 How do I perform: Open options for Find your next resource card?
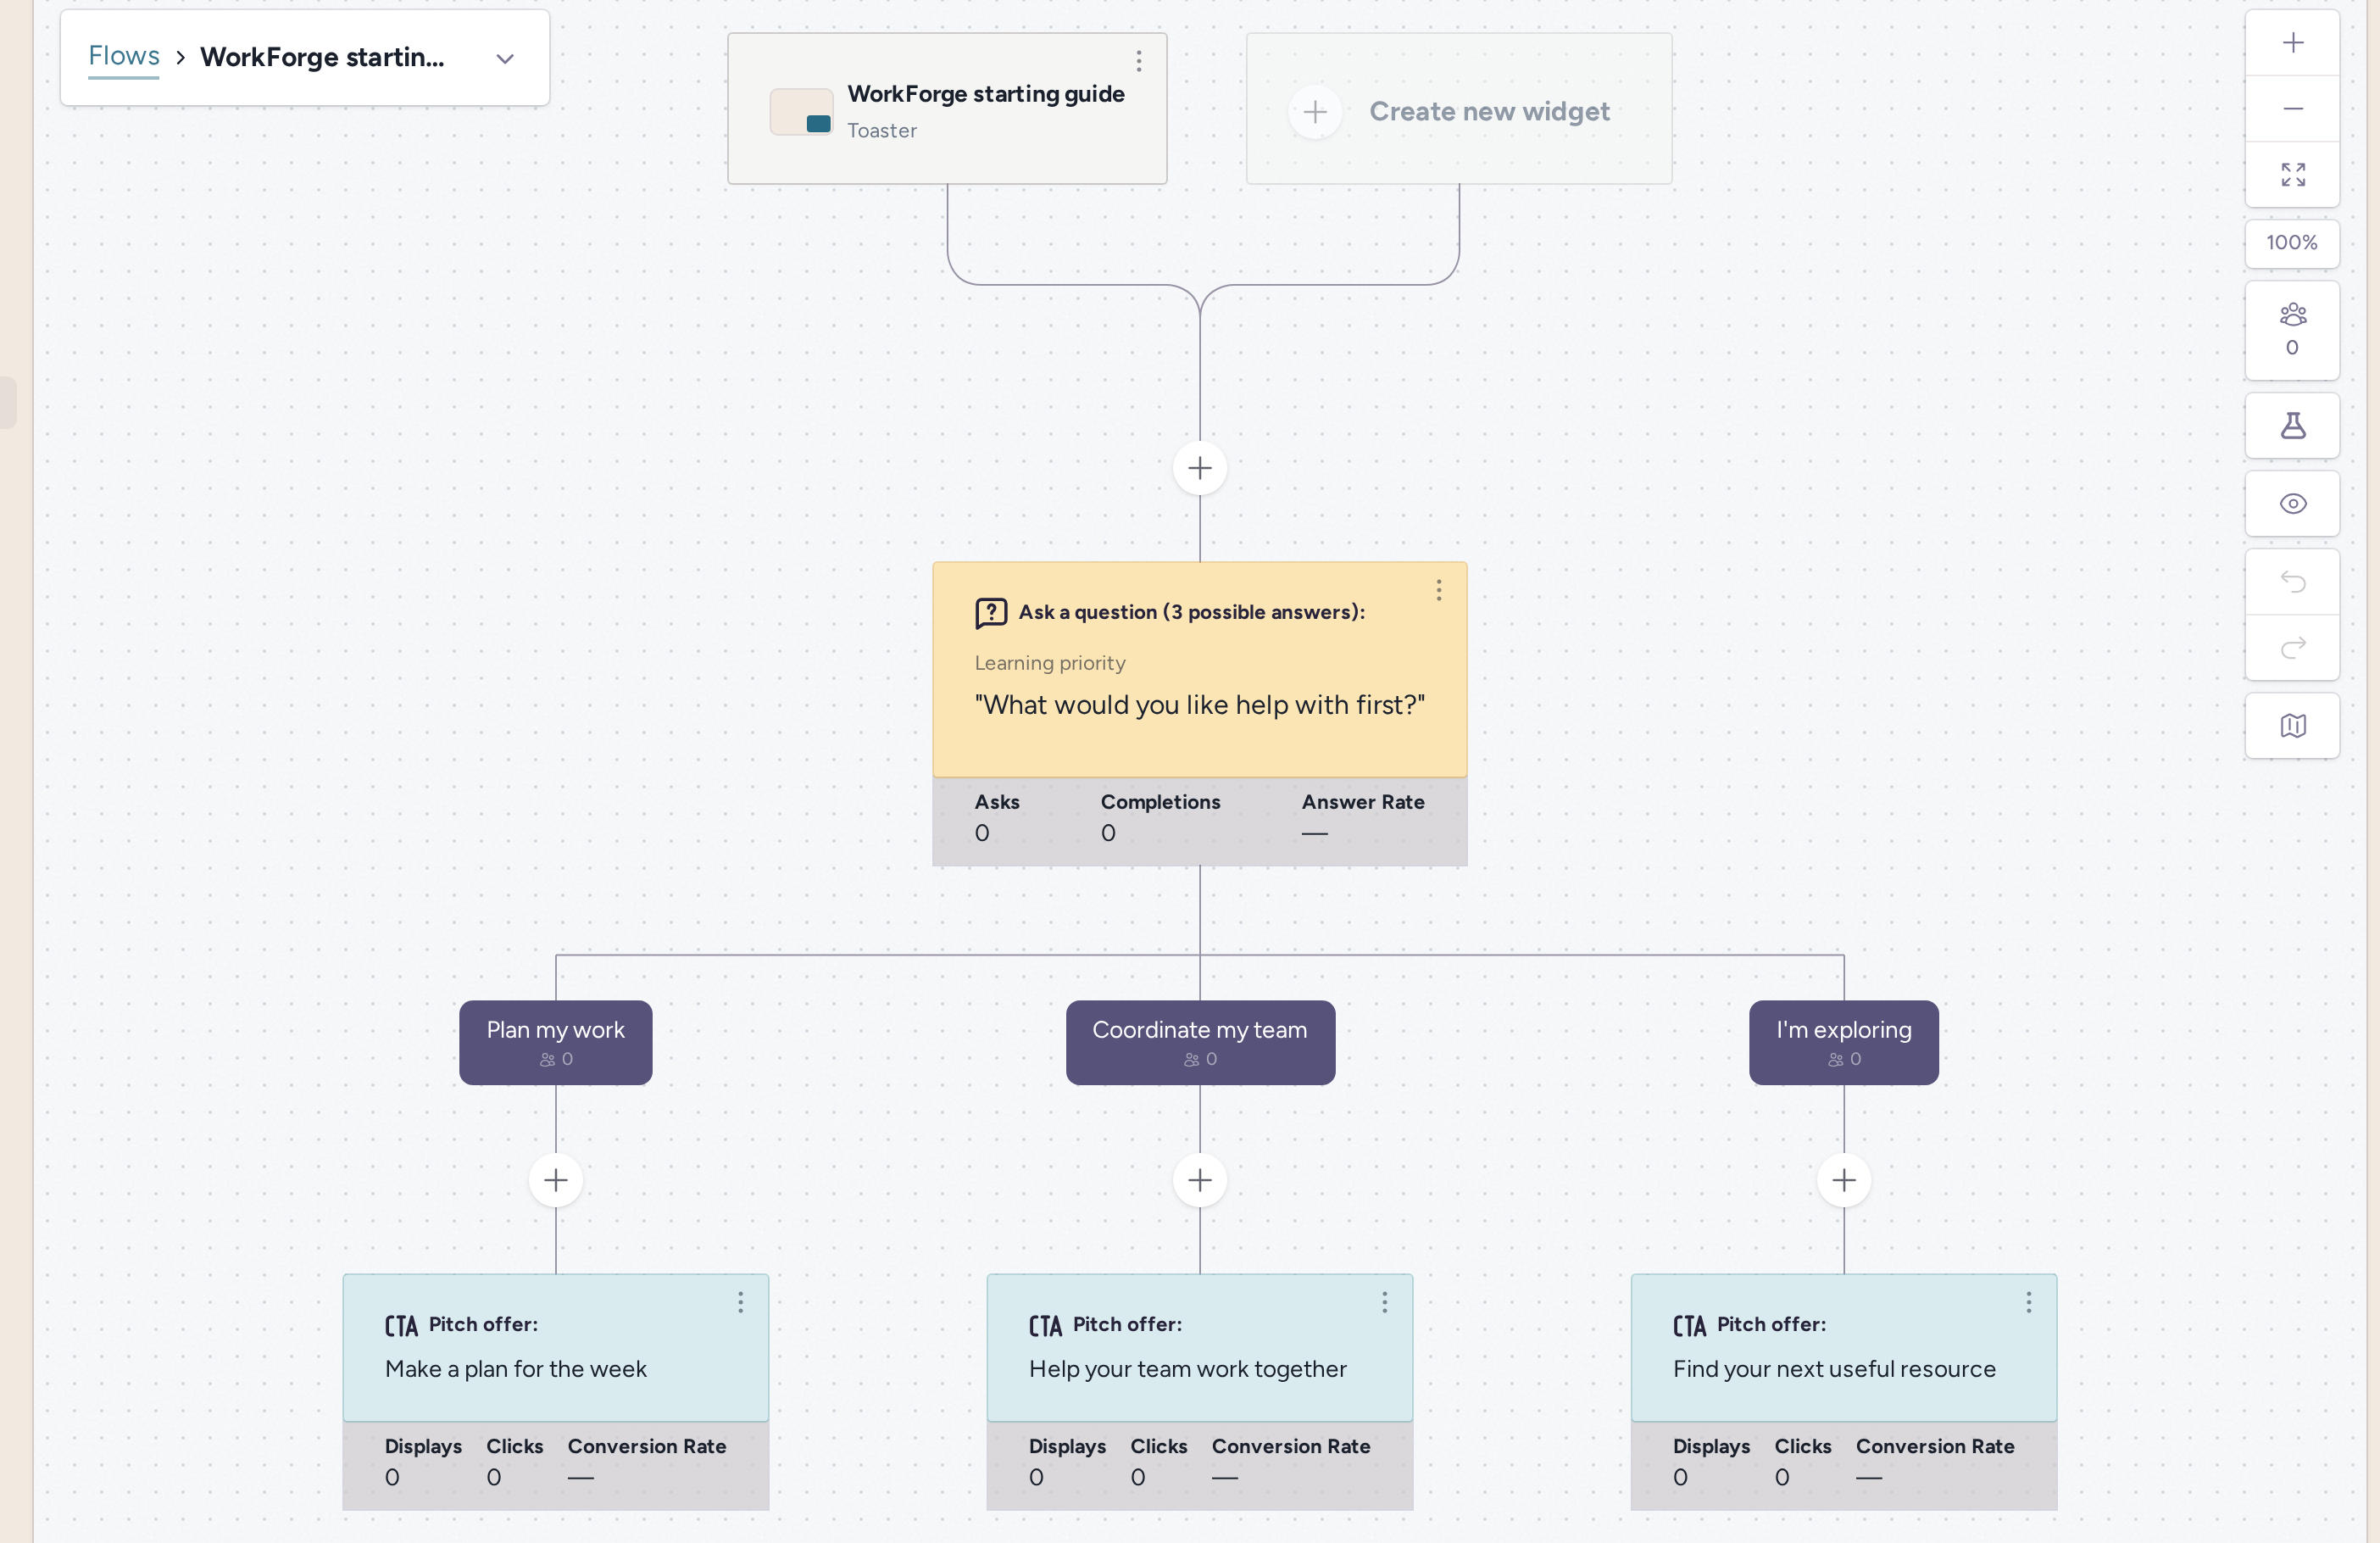2028,1302
